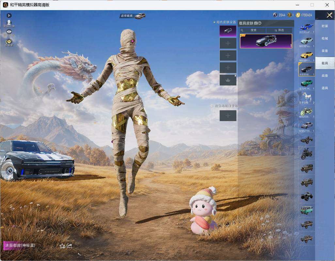This screenshot has width=335, height=261.
Task: Click the help question mark next to 载具皮肤
Action: tap(260, 23)
